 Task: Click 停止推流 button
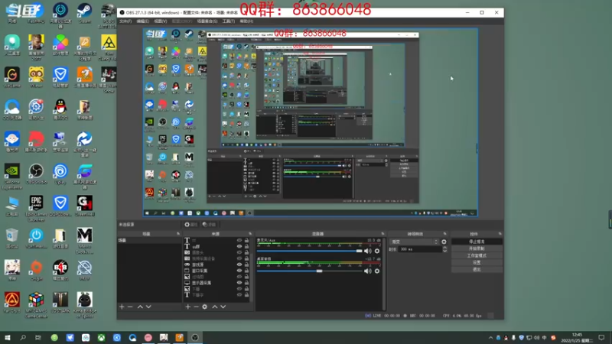point(477,242)
